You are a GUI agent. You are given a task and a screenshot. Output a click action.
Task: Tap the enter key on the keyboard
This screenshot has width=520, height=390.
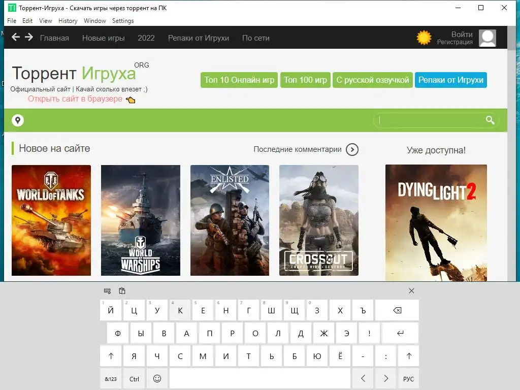400,333
